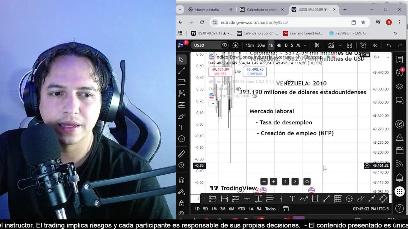408x229 pixels.
Task: Select the ruler Measure tool
Action: (x=181, y=154)
